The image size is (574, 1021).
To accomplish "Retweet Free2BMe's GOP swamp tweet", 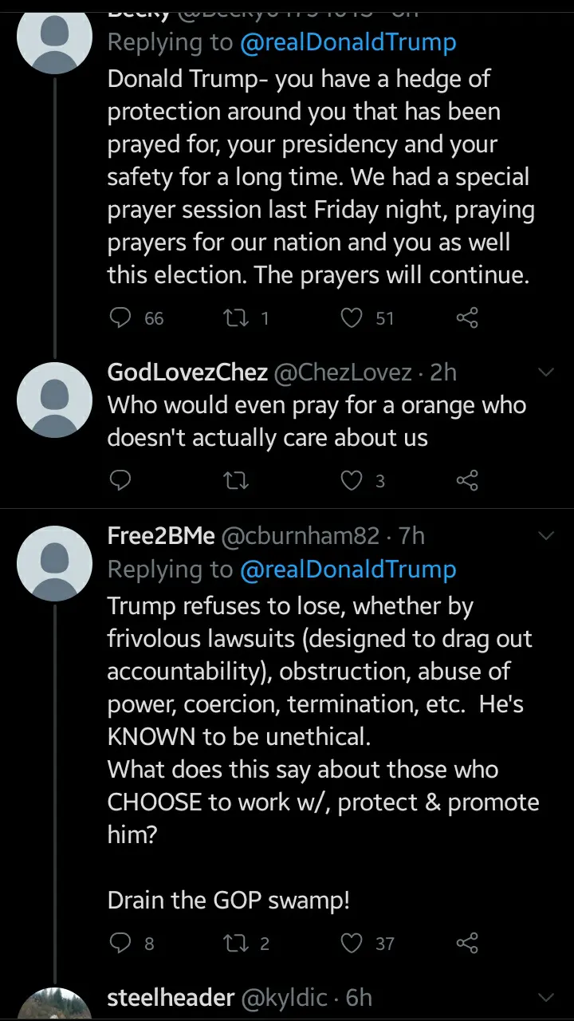I will point(235,944).
